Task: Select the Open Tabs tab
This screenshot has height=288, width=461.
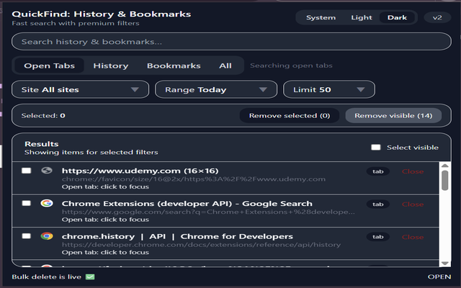Action: 50,66
